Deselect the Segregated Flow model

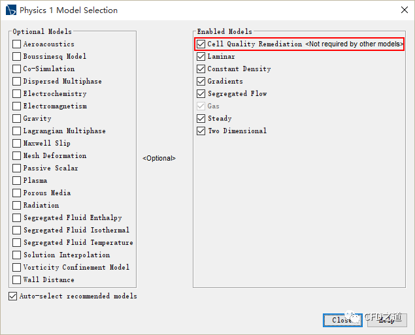(x=201, y=94)
